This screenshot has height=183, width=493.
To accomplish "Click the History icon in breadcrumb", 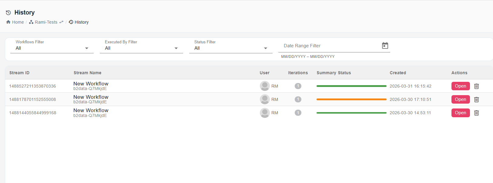I will click(x=71, y=22).
